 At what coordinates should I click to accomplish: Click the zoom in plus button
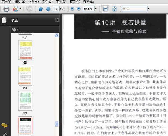[78, 9]
